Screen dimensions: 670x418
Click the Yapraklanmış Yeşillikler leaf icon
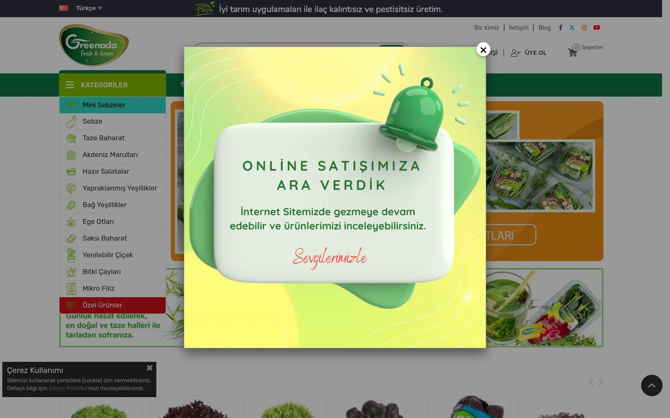(71, 188)
